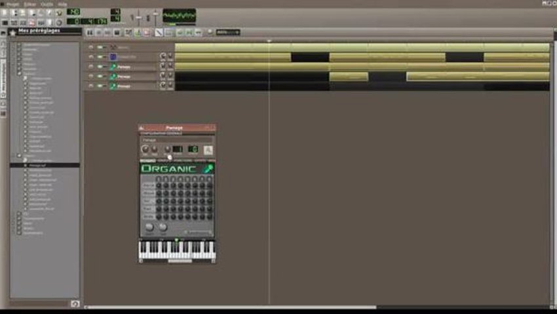The width and height of the screenshot is (557, 314).
Task: Open the Outils menu
Action: tap(47, 5)
